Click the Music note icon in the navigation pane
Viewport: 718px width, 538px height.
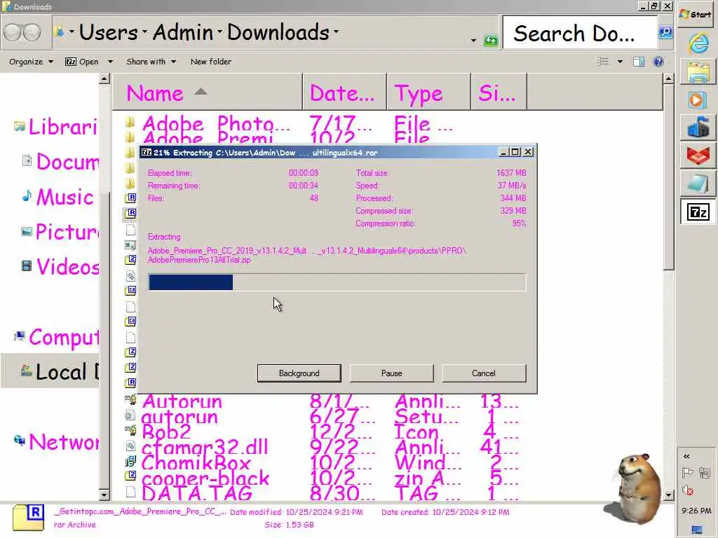[x=27, y=196]
